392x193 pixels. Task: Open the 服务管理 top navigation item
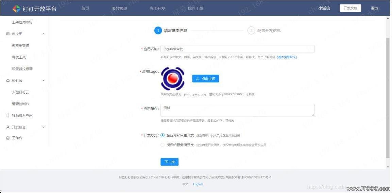[119, 8]
